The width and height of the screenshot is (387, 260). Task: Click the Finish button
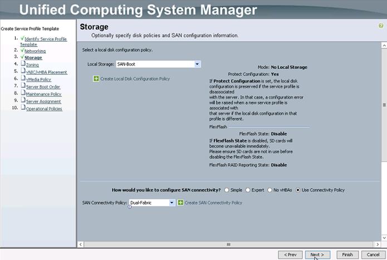[347, 254]
